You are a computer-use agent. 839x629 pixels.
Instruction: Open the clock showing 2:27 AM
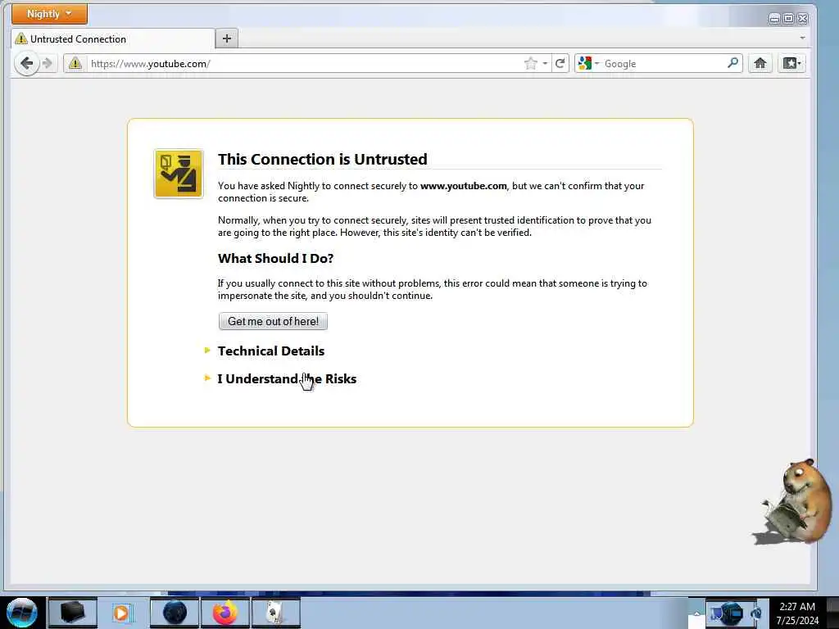coord(797,613)
